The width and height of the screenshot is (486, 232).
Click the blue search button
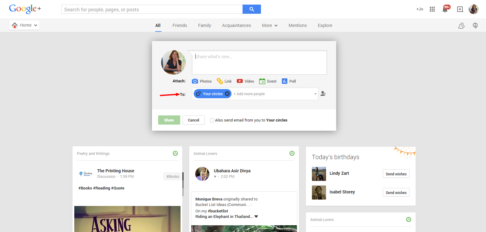tap(252, 9)
